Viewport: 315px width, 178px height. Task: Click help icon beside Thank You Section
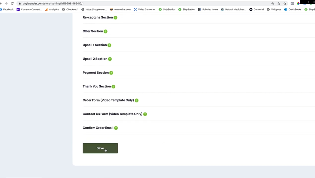pyautogui.click(x=113, y=87)
